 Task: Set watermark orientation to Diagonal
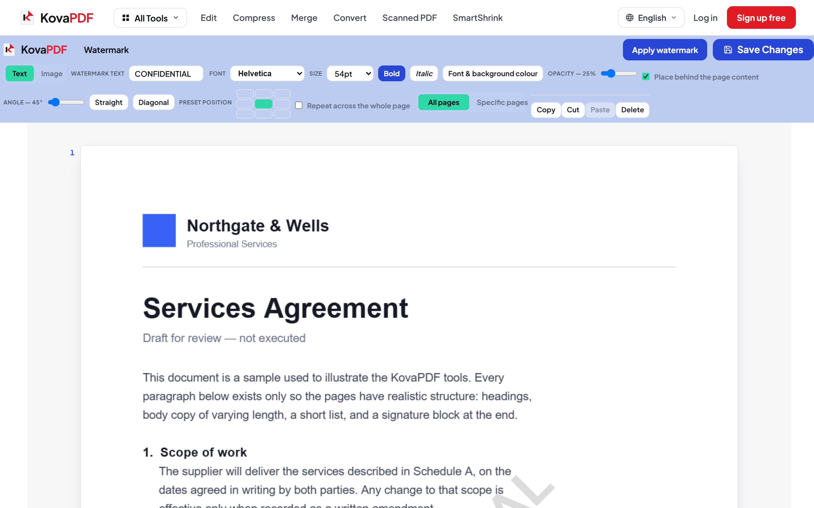point(153,102)
